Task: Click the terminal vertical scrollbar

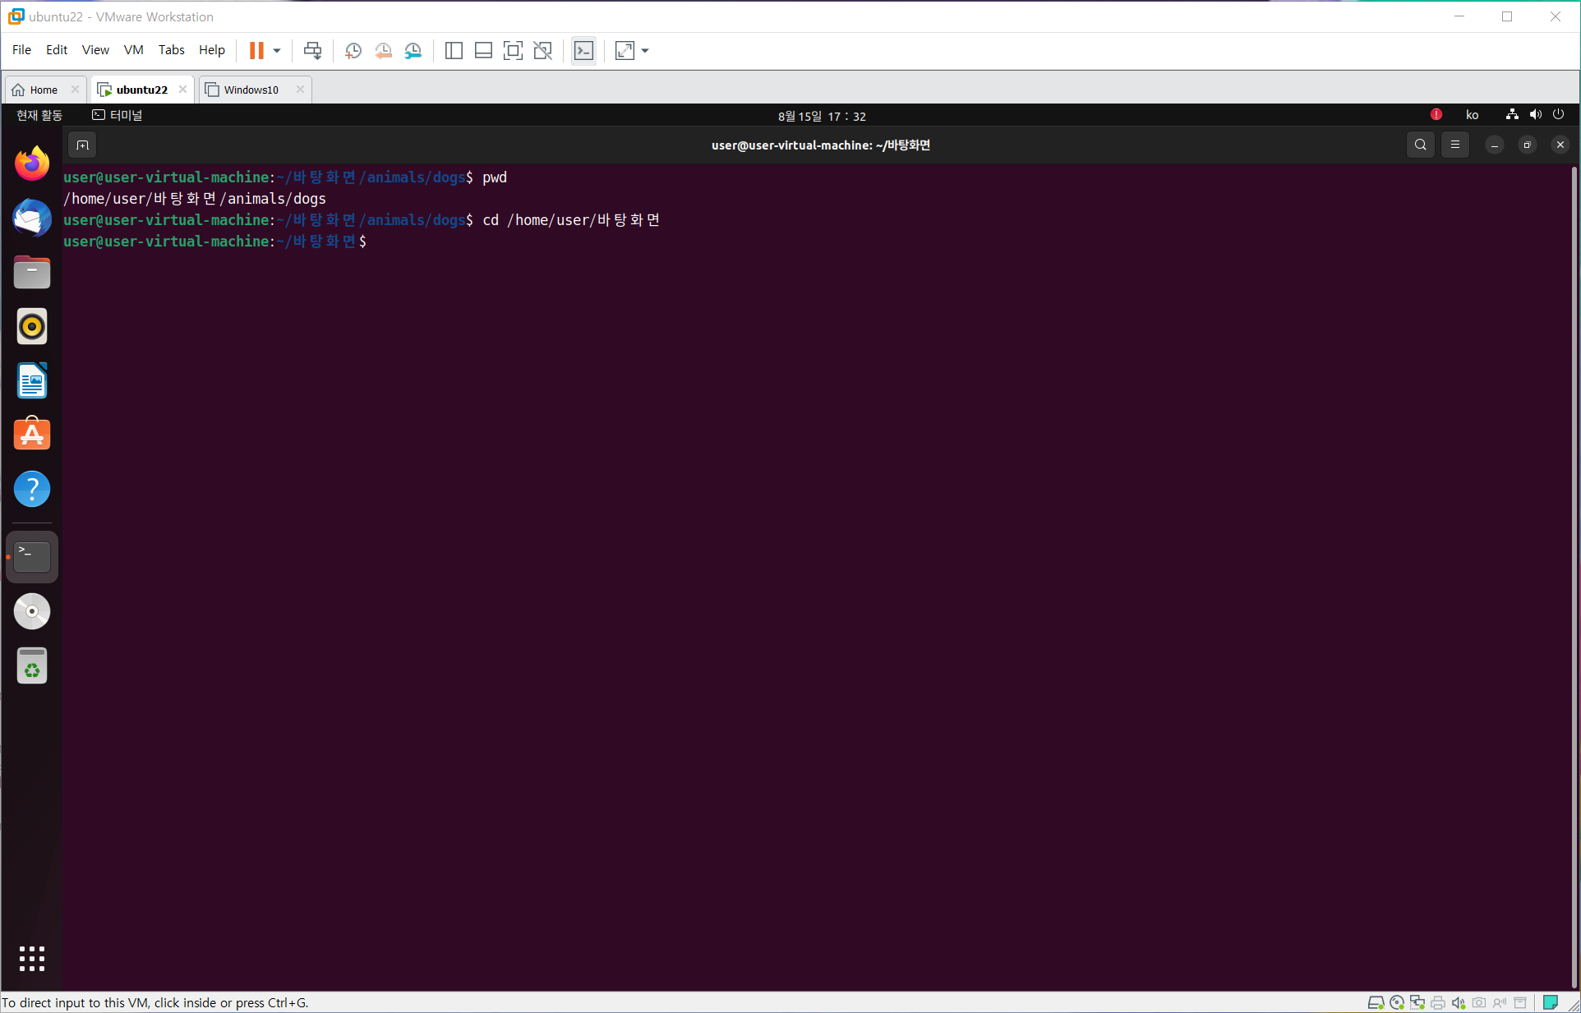Action: (x=1574, y=575)
